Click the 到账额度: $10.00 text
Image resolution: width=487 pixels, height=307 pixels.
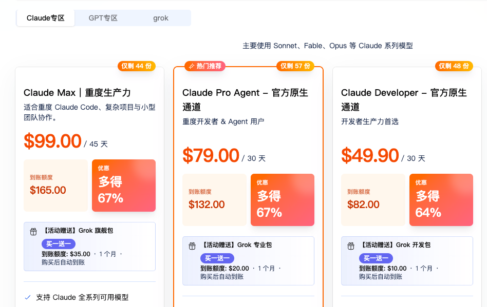click(x=383, y=268)
